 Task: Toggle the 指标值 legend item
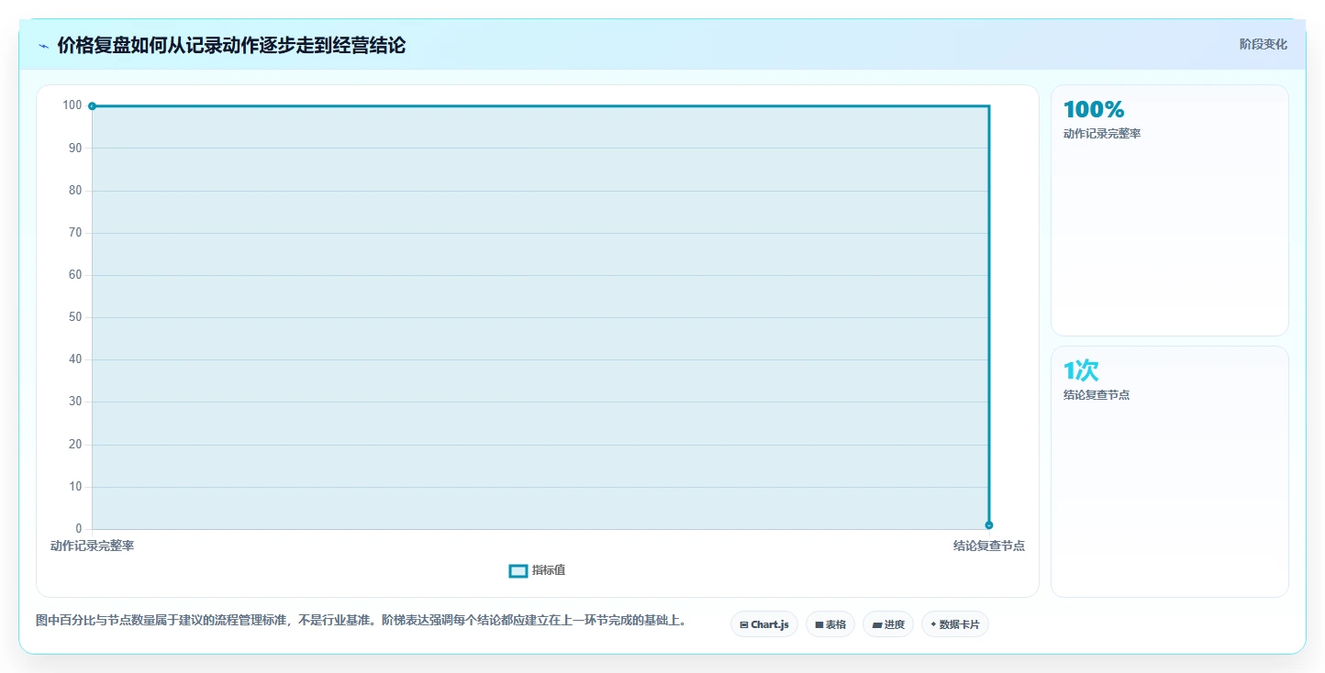point(537,570)
